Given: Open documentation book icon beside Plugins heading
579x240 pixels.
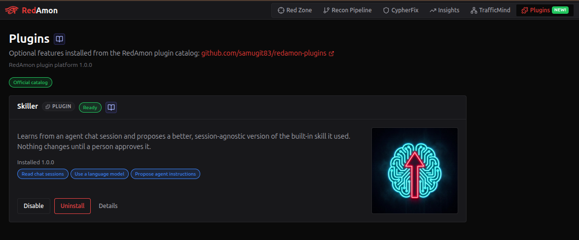Looking at the screenshot, I should [x=60, y=39].
